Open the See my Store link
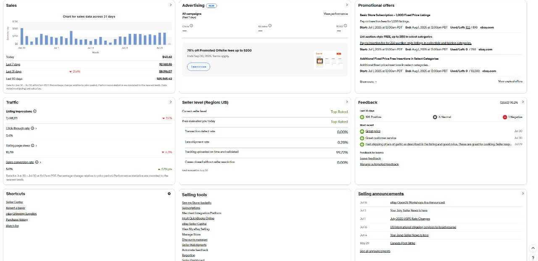The height and width of the screenshot is (261, 538). (x=197, y=203)
